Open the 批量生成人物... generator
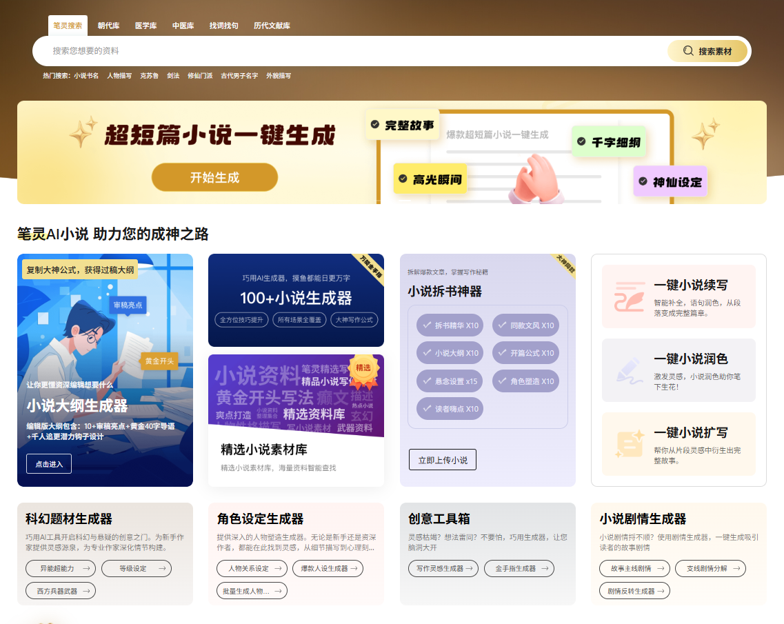Screen dimensions: 784x624 (252, 591)
